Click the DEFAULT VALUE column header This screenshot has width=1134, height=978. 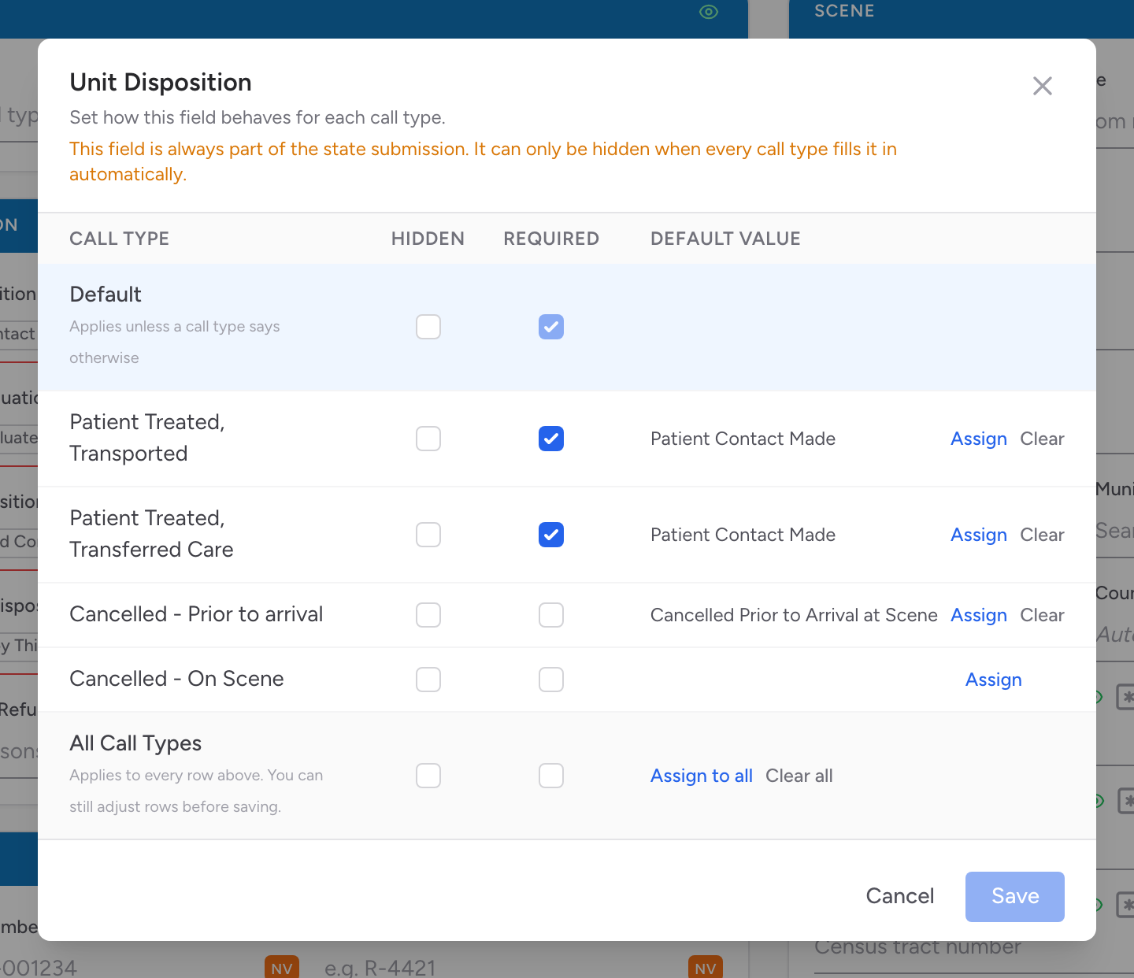(x=725, y=239)
